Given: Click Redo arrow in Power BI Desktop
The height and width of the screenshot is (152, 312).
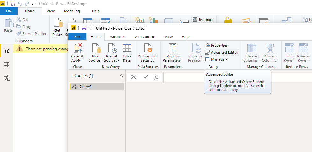Looking at the screenshot, I should point(27,3).
